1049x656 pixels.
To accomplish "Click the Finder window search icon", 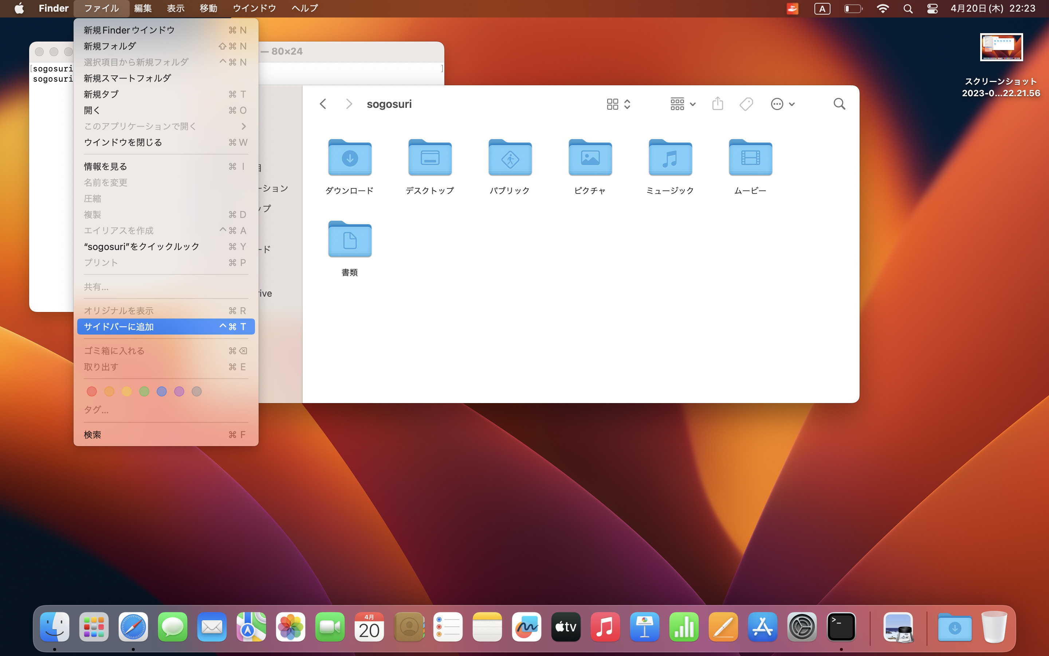I will coord(839,104).
